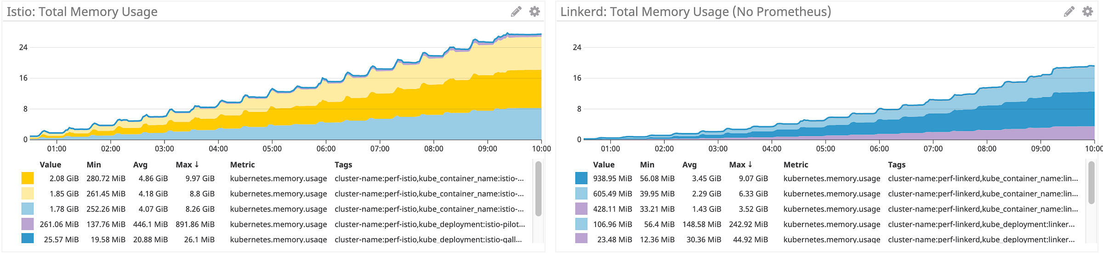
Task: Toggle the dark blue 9.07 GiB Linkerd series
Action: (581, 178)
